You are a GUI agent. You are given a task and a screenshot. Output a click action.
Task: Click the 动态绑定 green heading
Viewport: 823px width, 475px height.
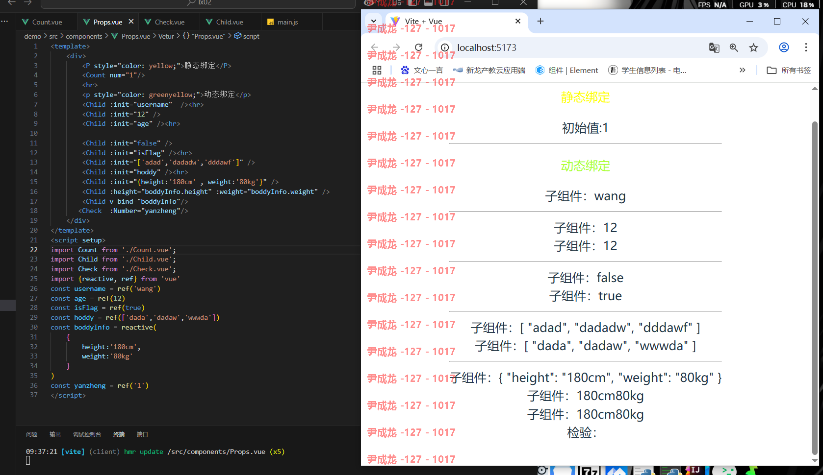click(585, 166)
